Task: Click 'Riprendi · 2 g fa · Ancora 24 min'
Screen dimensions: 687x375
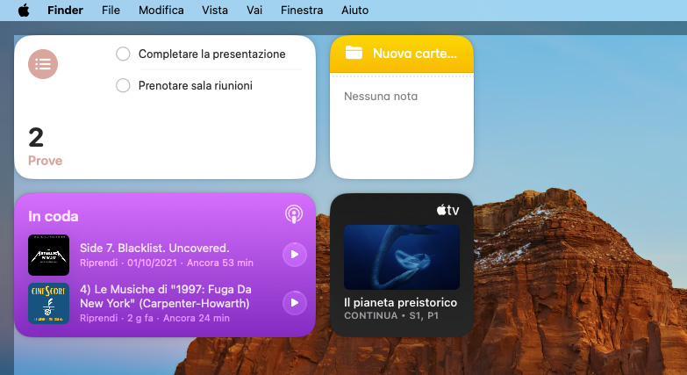Action: pos(154,318)
